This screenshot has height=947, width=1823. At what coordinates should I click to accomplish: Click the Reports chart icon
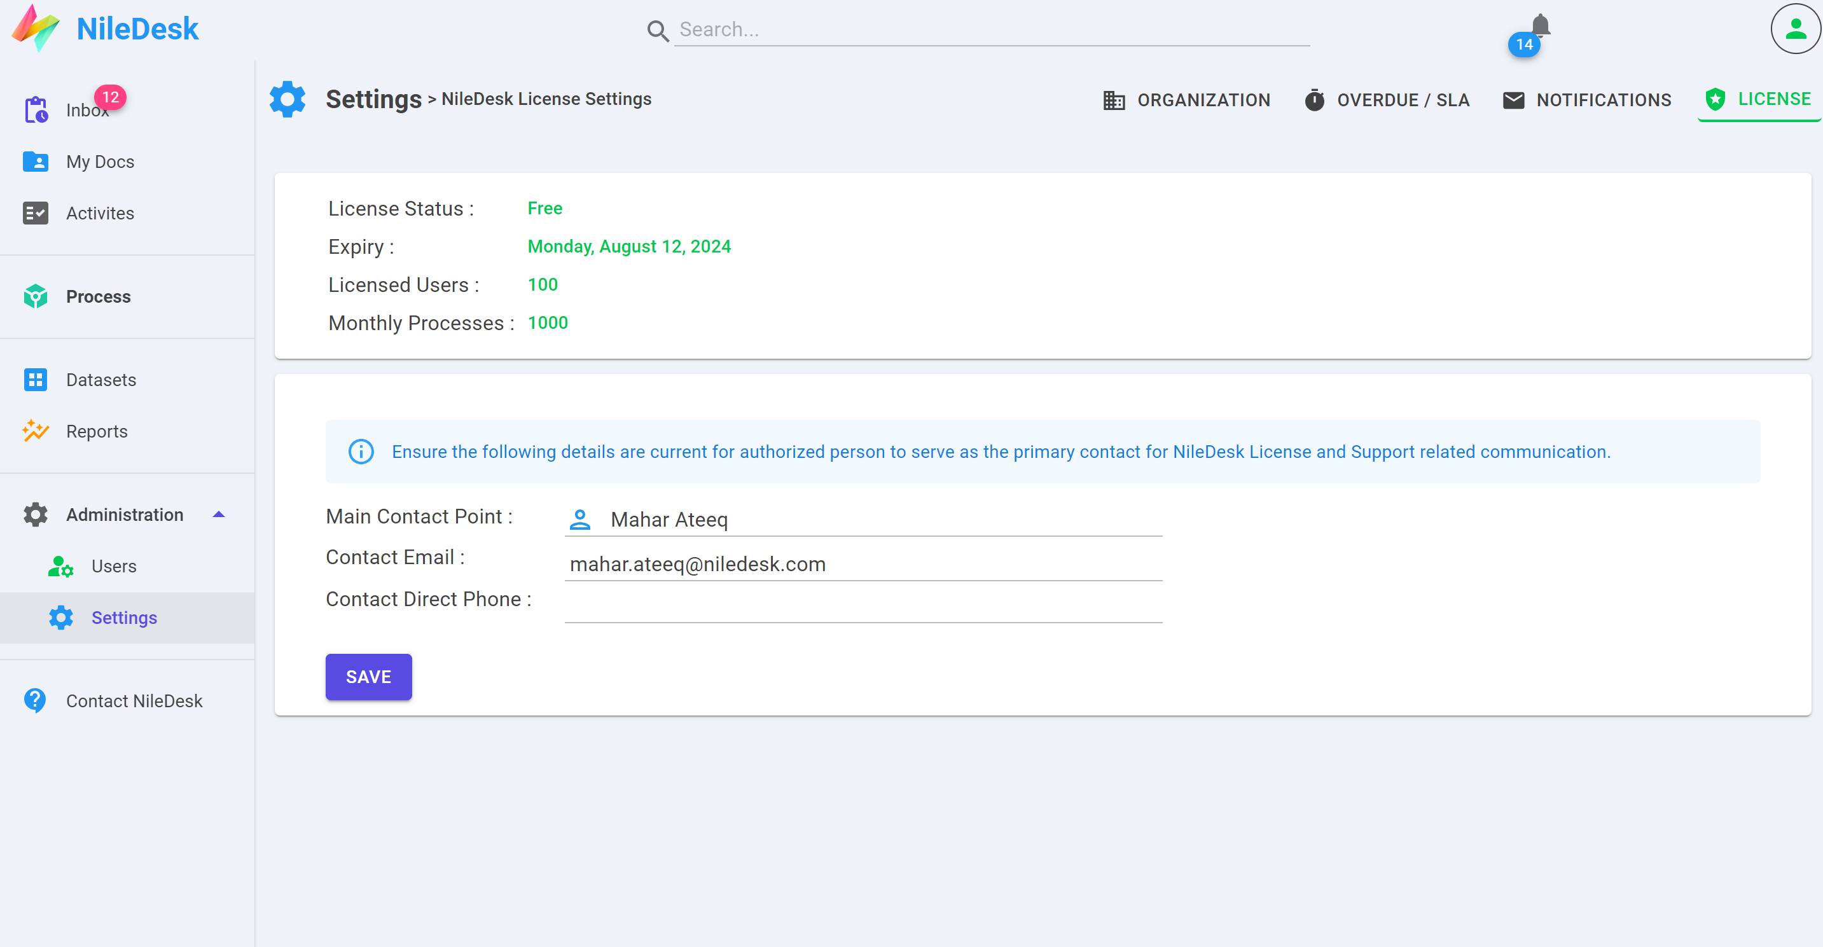(x=36, y=431)
